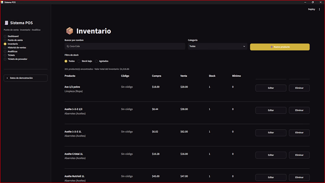Click the Código column header
The height and width of the screenshot is (183, 325).
tap(125, 76)
